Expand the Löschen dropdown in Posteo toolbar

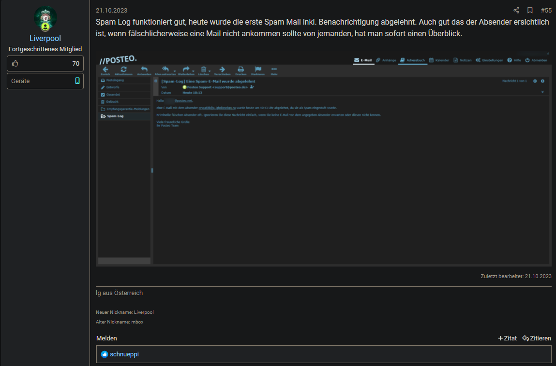pos(210,71)
